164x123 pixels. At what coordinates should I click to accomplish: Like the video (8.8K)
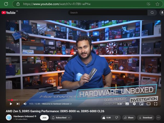click(x=107, y=118)
